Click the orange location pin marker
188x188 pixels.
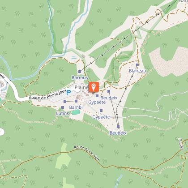[x=94, y=87]
